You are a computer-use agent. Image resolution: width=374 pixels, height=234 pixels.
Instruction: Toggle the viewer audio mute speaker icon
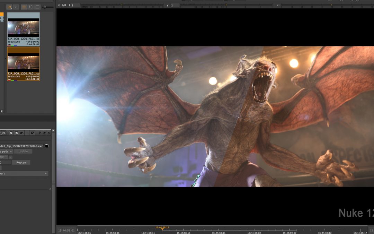[x=278, y=5]
